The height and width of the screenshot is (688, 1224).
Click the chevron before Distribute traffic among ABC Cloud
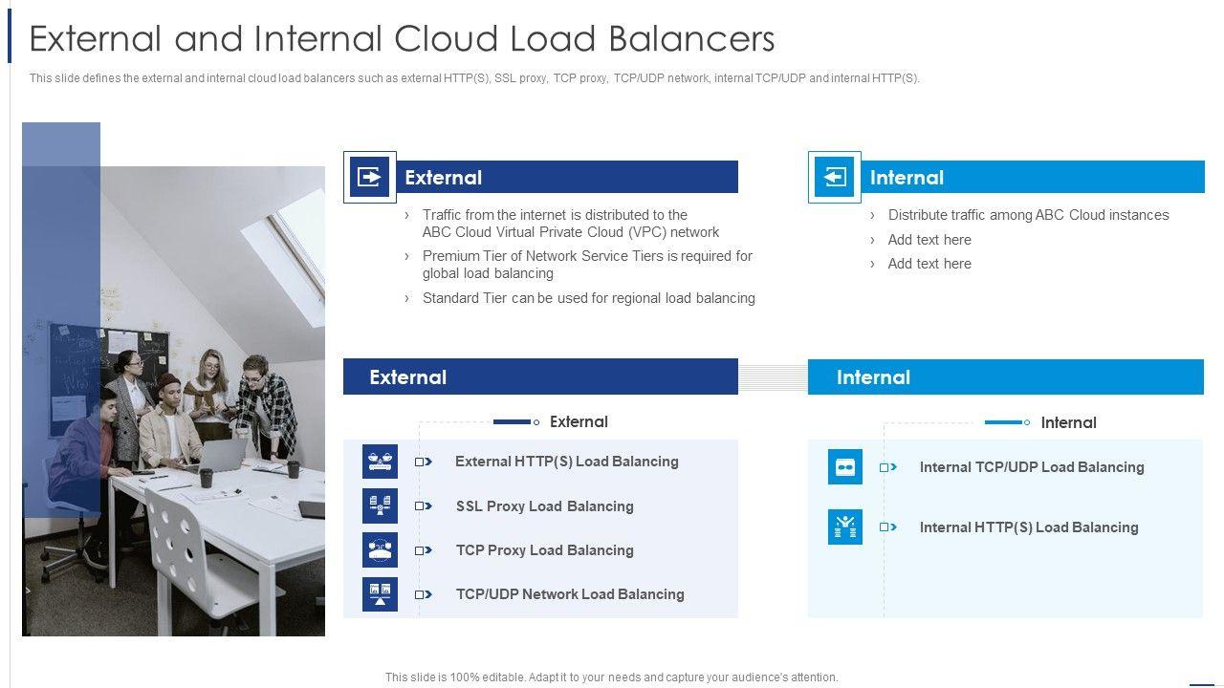(x=872, y=216)
